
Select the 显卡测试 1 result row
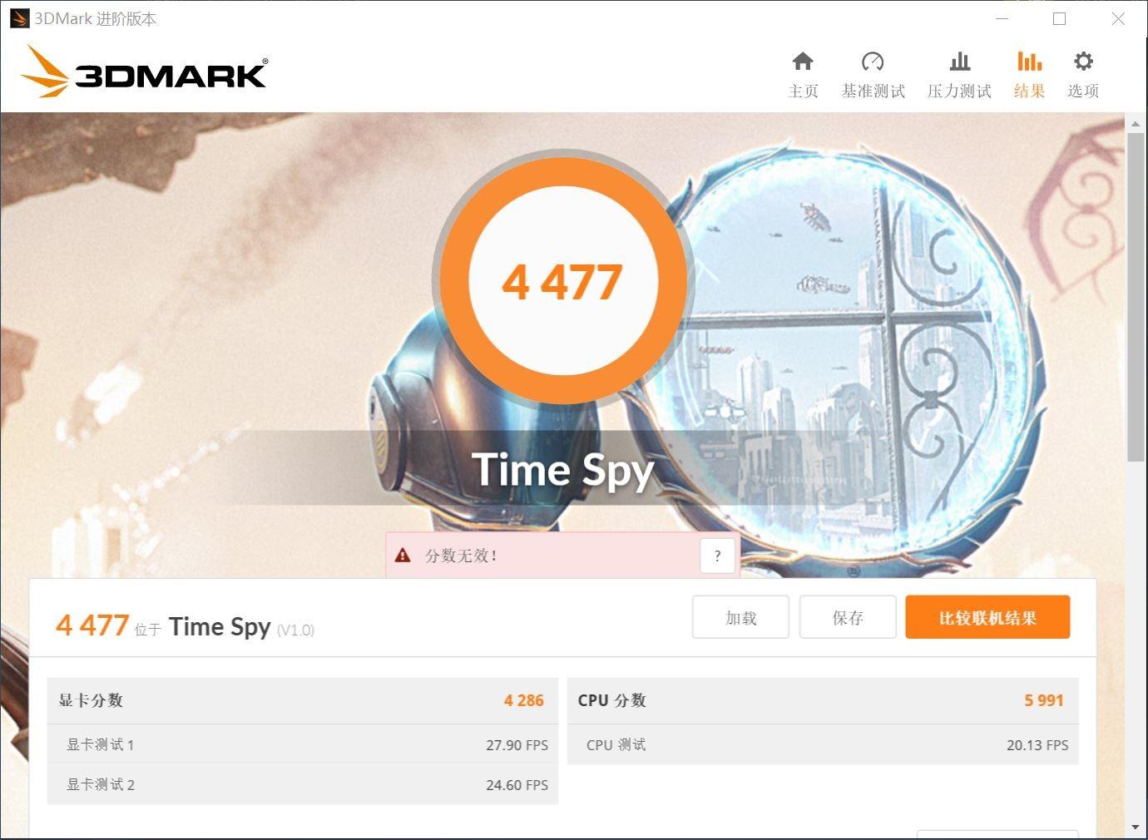(x=303, y=744)
